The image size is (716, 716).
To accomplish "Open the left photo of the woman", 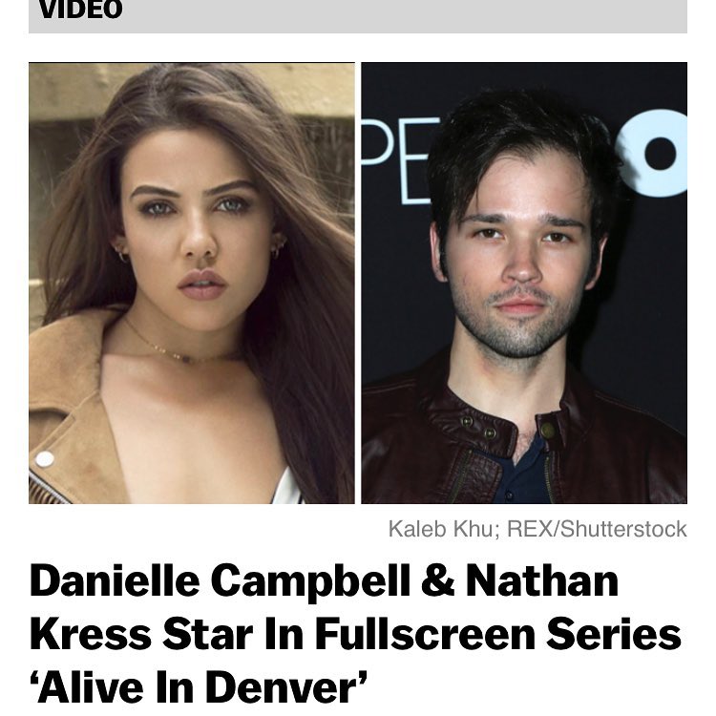I will [x=192, y=284].
